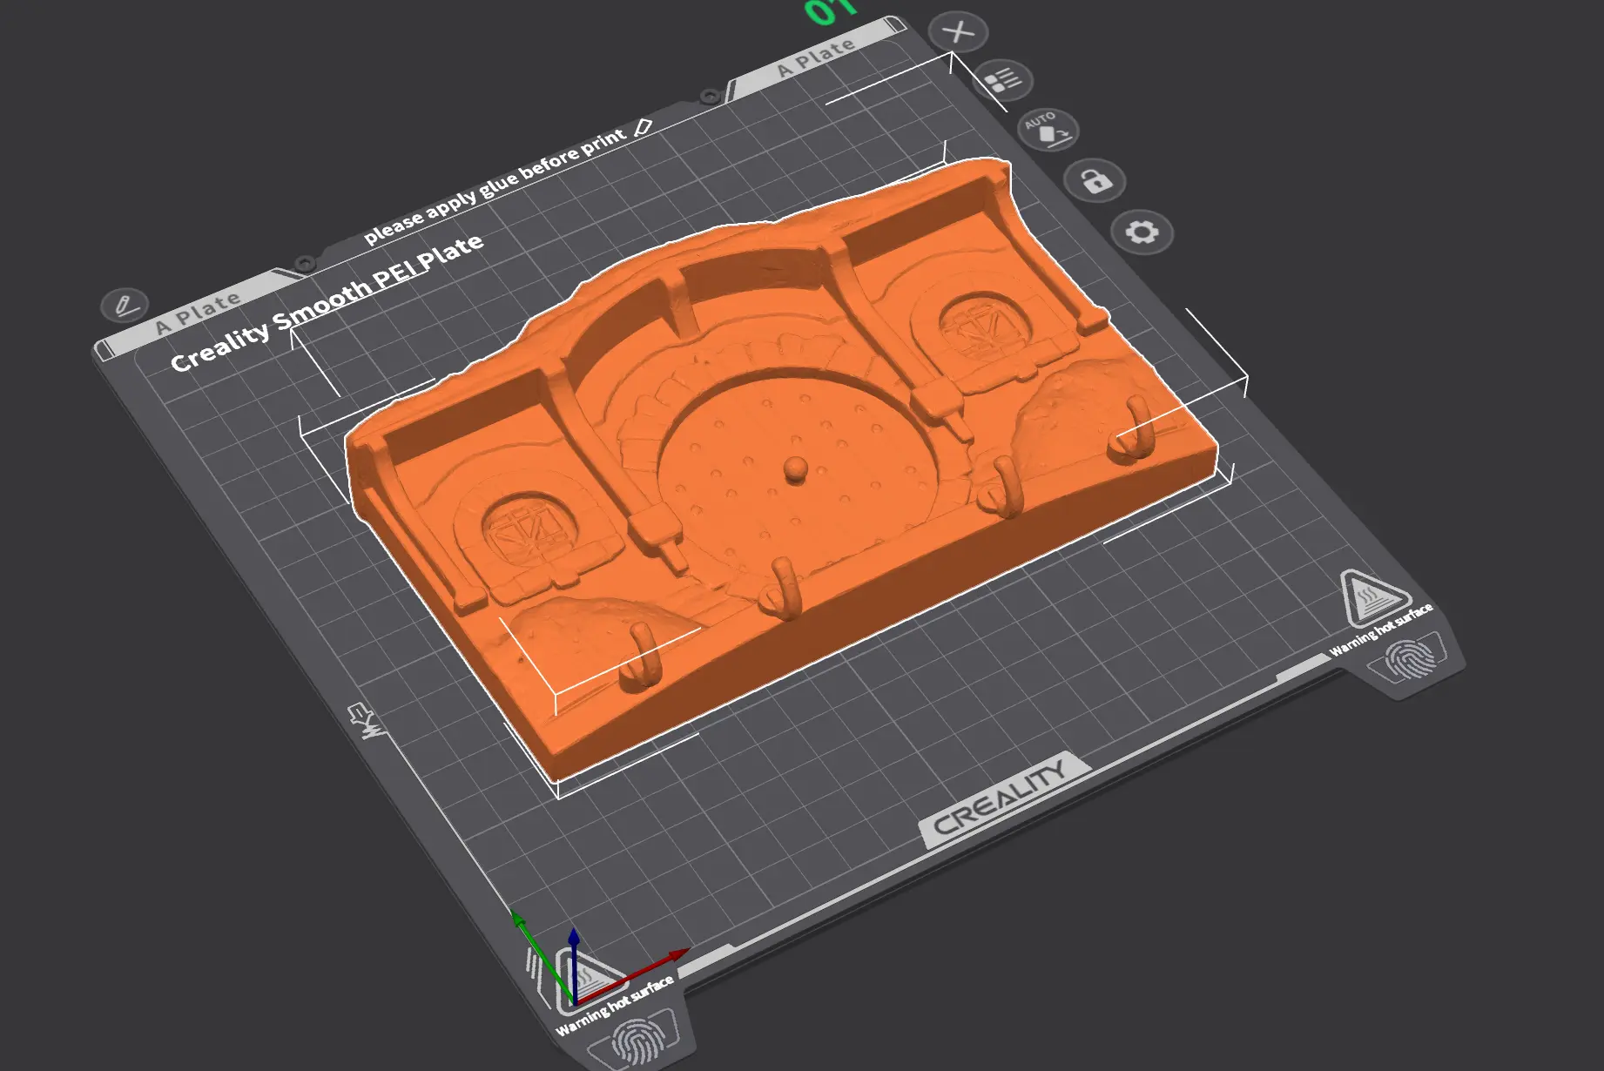Remove the plate with the X icon
This screenshot has width=1604, height=1071.
[958, 32]
